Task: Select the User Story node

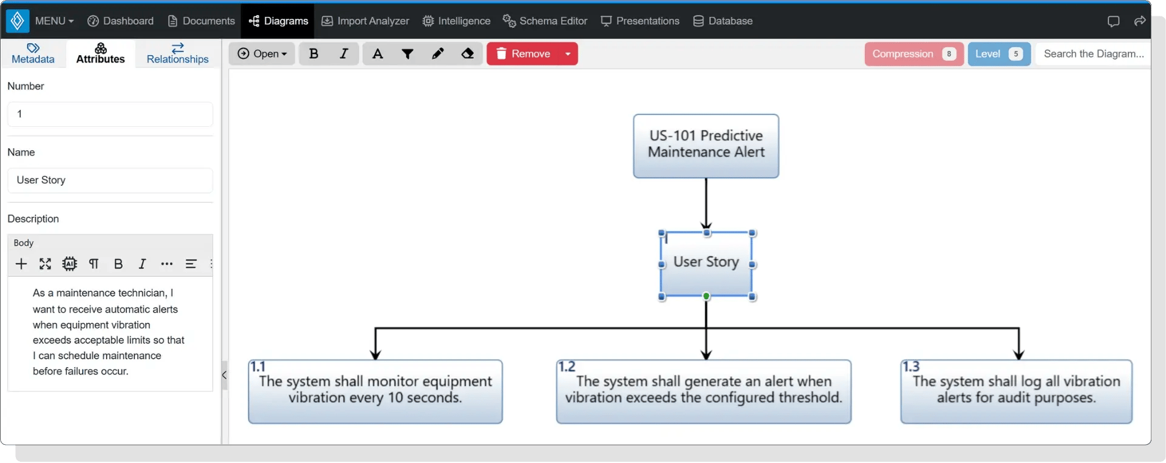Action: [706, 263]
